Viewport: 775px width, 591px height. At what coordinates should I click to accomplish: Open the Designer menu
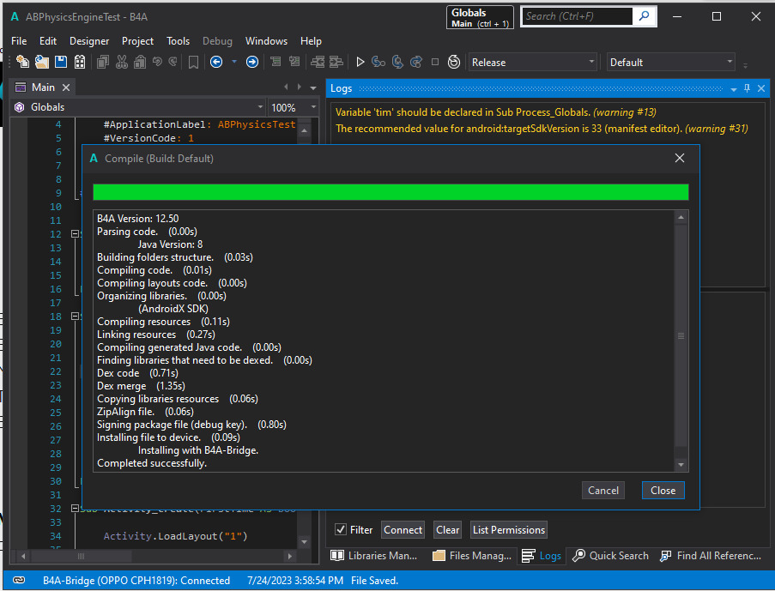[x=89, y=41]
